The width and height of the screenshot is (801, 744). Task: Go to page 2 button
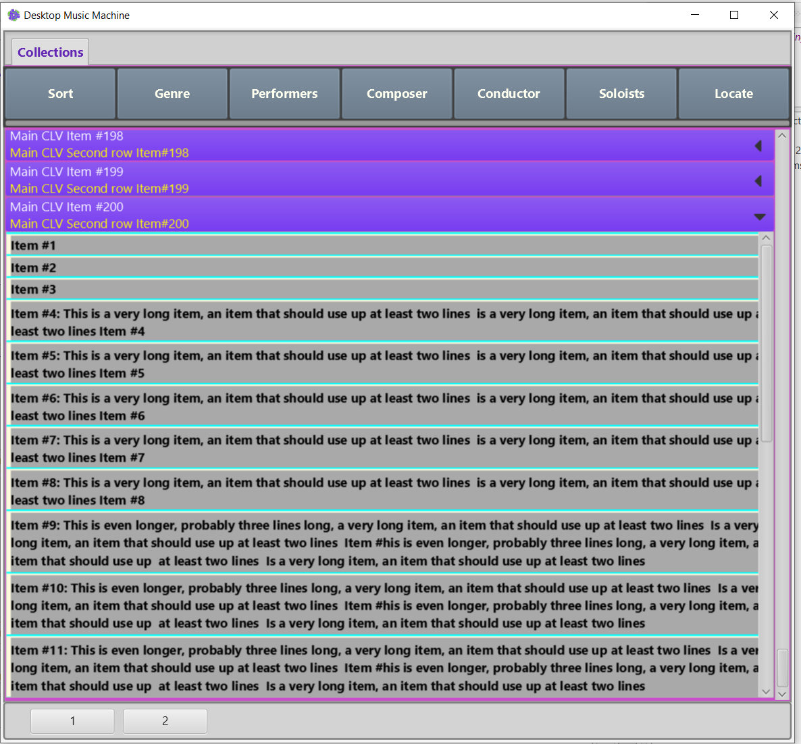[x=165, y=721]
